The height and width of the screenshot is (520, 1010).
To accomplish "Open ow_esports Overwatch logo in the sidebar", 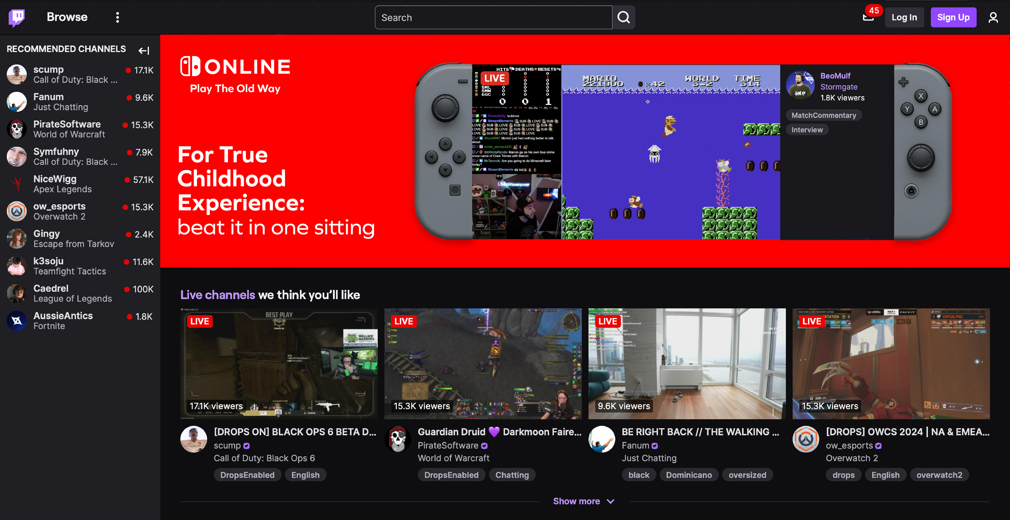I will pyautogui.click(x=17, y=212).
